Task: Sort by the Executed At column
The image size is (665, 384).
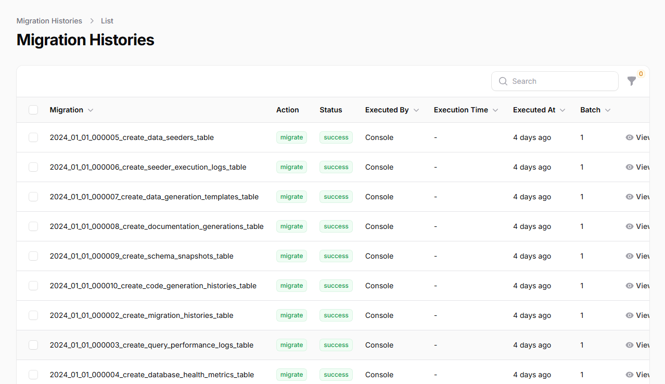Action: [x=539, y=110]
